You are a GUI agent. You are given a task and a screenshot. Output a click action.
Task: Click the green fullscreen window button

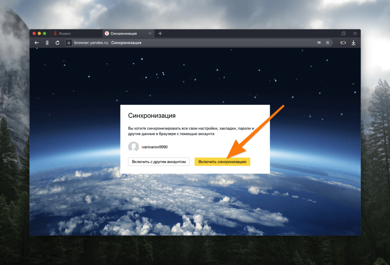tap(45, 33)
